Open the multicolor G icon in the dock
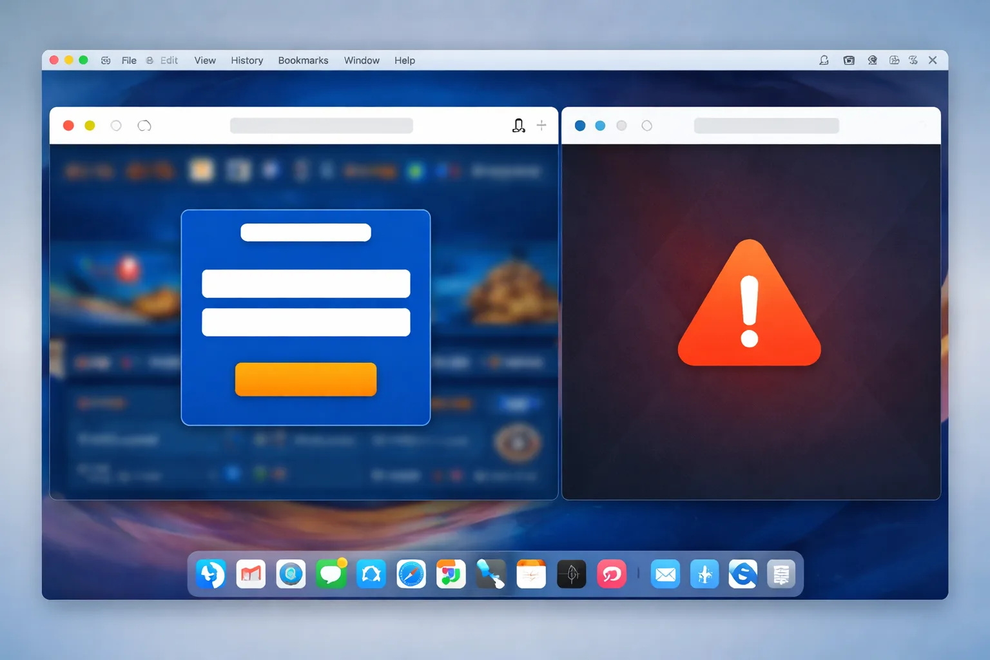The width and height of the screenshot is (990, 660). coord(451,574)
